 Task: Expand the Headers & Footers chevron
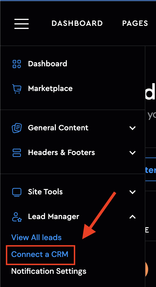(133, 153)
